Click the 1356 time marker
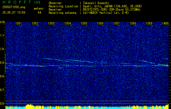Screen dimensions: 171x109 point(100,23)
